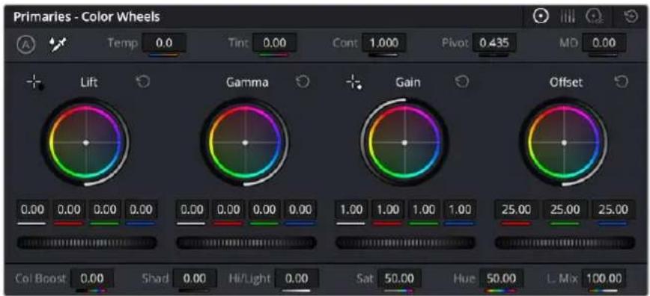
Task: Pick white point crosshair for Gain
Action: [x=353, y=83]
